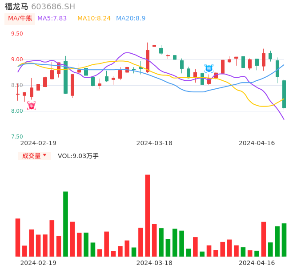The width and height of the screenshot is (305, 269).
Task: Click the VOL:9.03万手 volume label
Action: pos(78,156)
